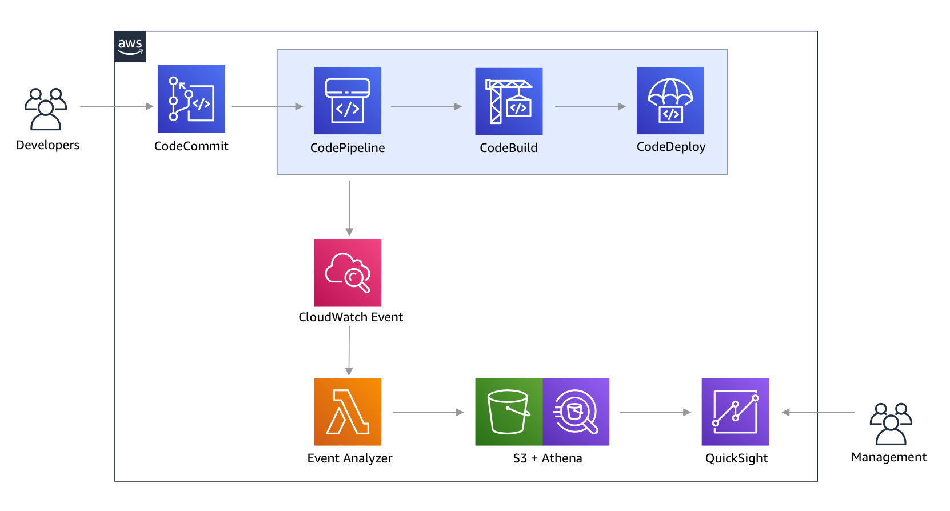This screenshot has height=511, width=950.
Task: Select the CloudWatch Event icon
Action: point(348,273)
